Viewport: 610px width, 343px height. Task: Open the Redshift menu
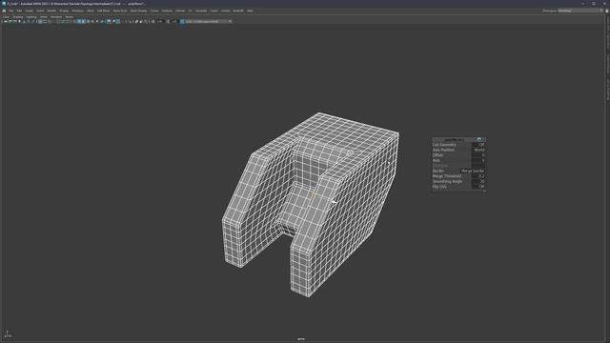(x=238, y=10)
